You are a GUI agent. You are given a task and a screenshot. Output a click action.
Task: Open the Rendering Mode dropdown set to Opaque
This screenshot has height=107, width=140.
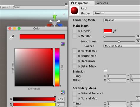[x=122, y=20]
